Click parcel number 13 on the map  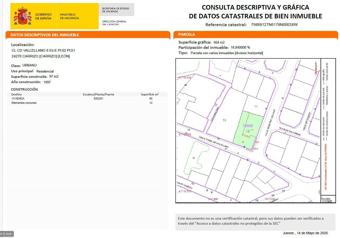click(224, 120)
